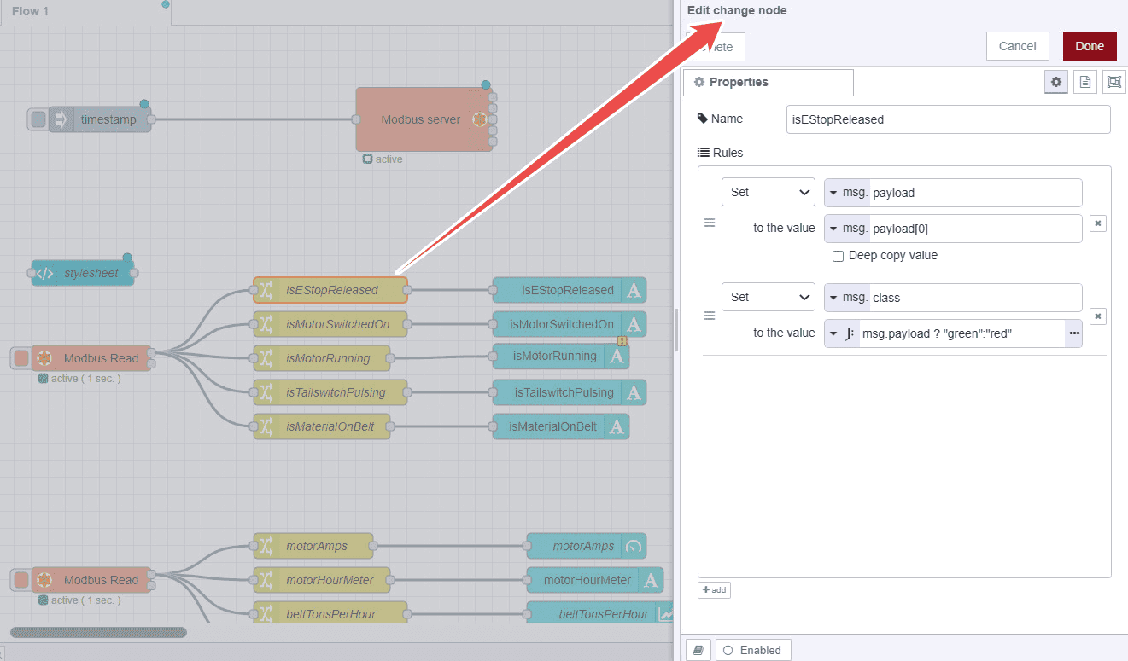
Task: Open the node Description tab
Action: point(1084,81)
